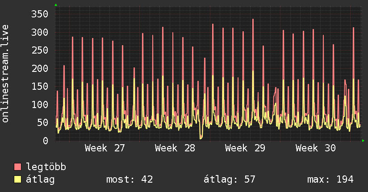Click the 150 y-axis value
Screen dimensions: 368x192
pyautogui.click(x=40, y=86)
